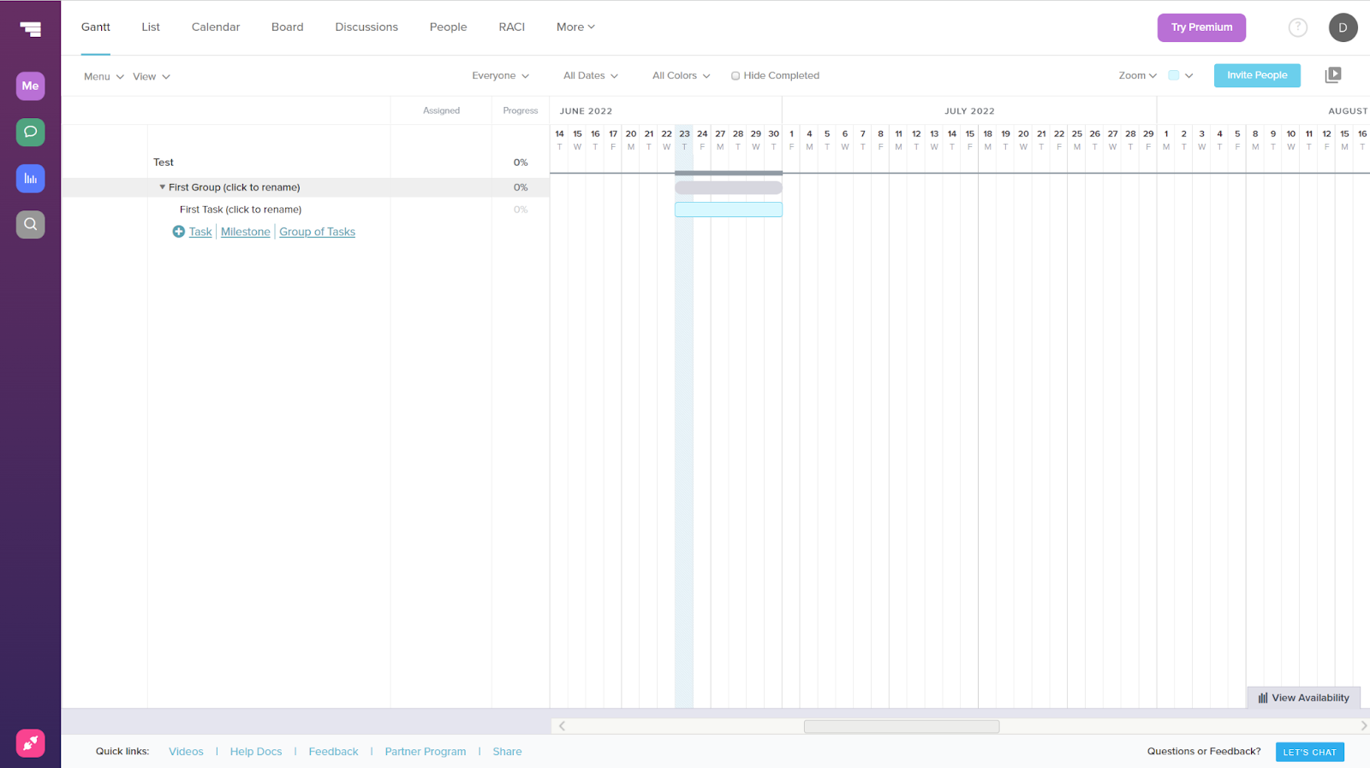Screen dimensions: 1370x768
Task: Open the Videos quick link
Action: pos(186,752)
